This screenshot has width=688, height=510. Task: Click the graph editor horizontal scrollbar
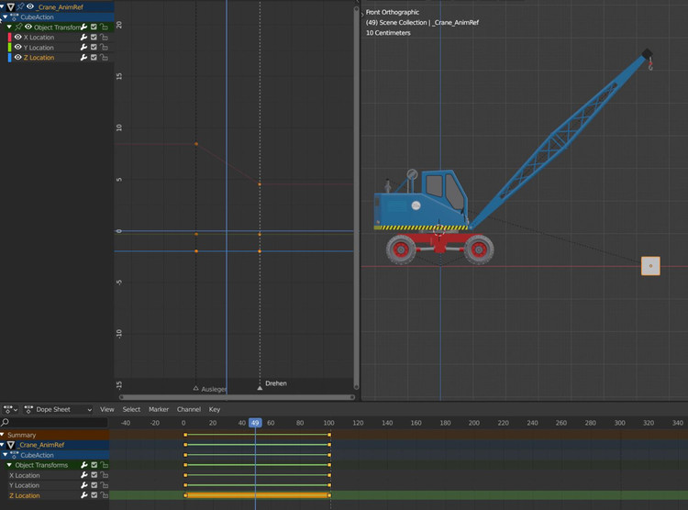237,397
